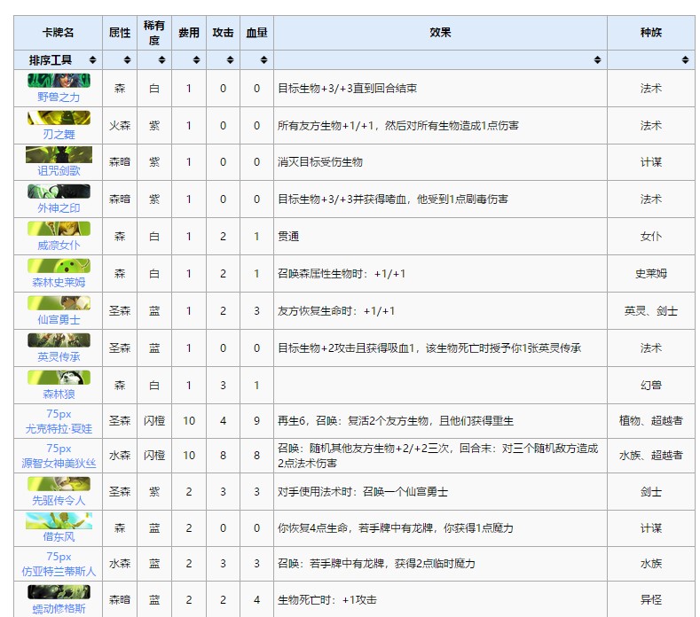This screenshot has width=700, height=617.
Task: Open 刃之舞 card thumbnail image
Action: point(59,118)
